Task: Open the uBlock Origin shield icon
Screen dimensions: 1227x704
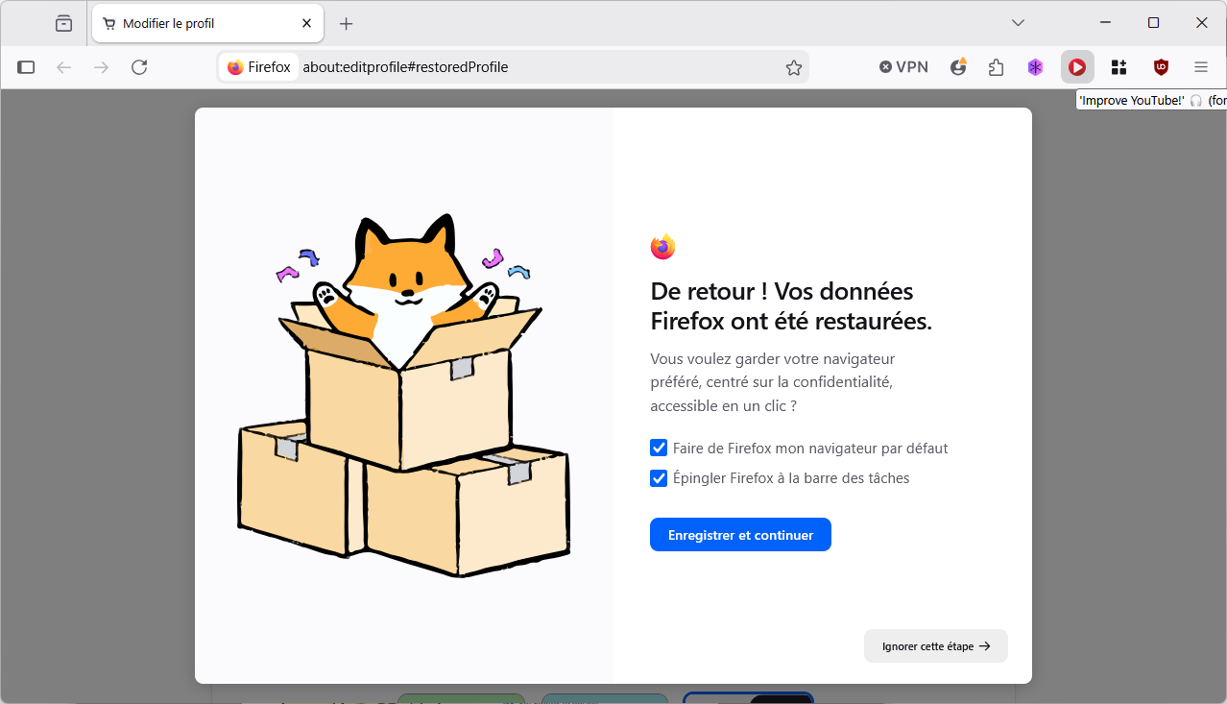Action: tap(1161, 67)
